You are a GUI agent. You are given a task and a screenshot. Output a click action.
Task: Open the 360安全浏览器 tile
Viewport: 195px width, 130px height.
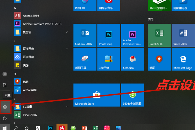click(133, 95)
